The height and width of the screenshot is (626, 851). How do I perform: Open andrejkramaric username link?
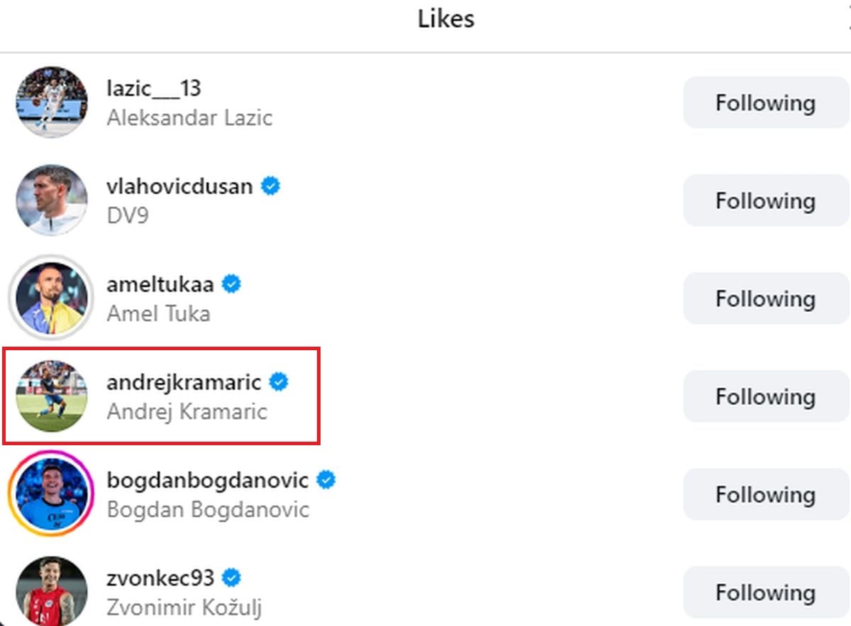(184, 382)
